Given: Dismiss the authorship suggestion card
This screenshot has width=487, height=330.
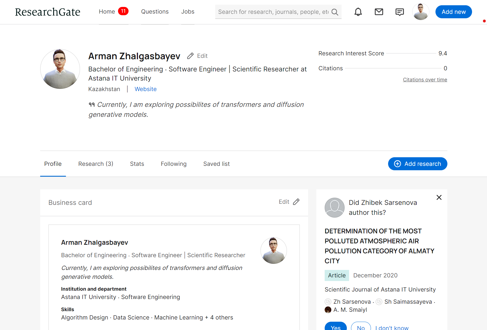Looking at the screenshot, I should point(439,197).
